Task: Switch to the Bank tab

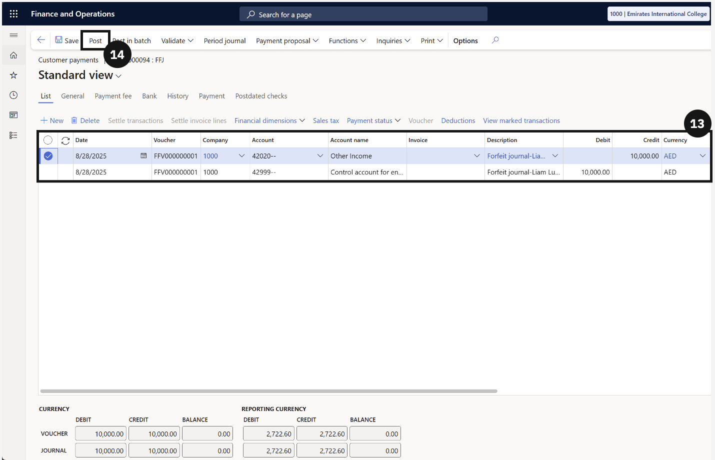Action: pyautogui.click(x=149, y=96)
